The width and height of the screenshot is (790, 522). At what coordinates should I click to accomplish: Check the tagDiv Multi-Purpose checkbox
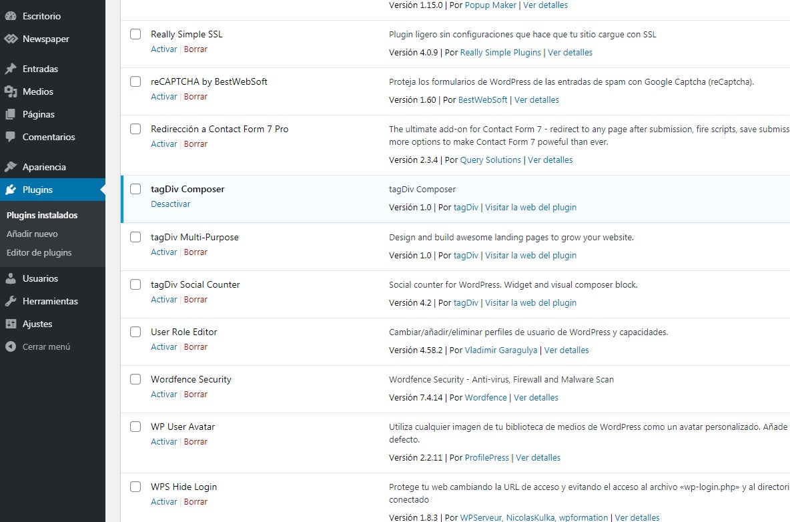pos(135,237)
